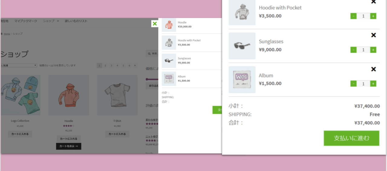
Task: Decrease Album quantity with minus
Action: [353, 84]
